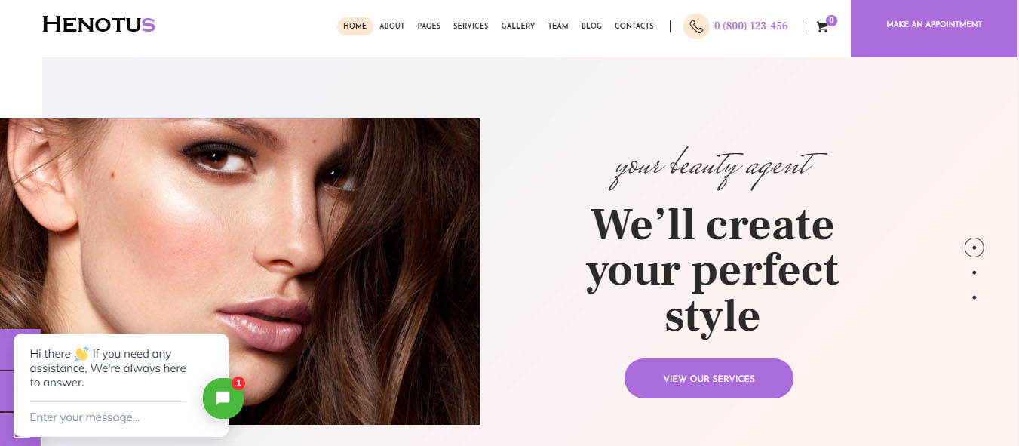Image resolution: width=1019 pixels, height=446 pixels.
Task: Open the shopping cart icon
Action: [x=822, y=27]
